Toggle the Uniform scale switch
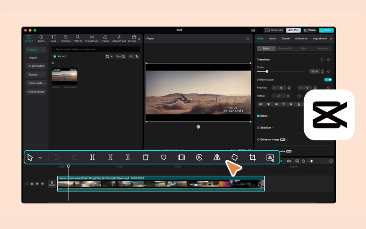 [328, 80]
